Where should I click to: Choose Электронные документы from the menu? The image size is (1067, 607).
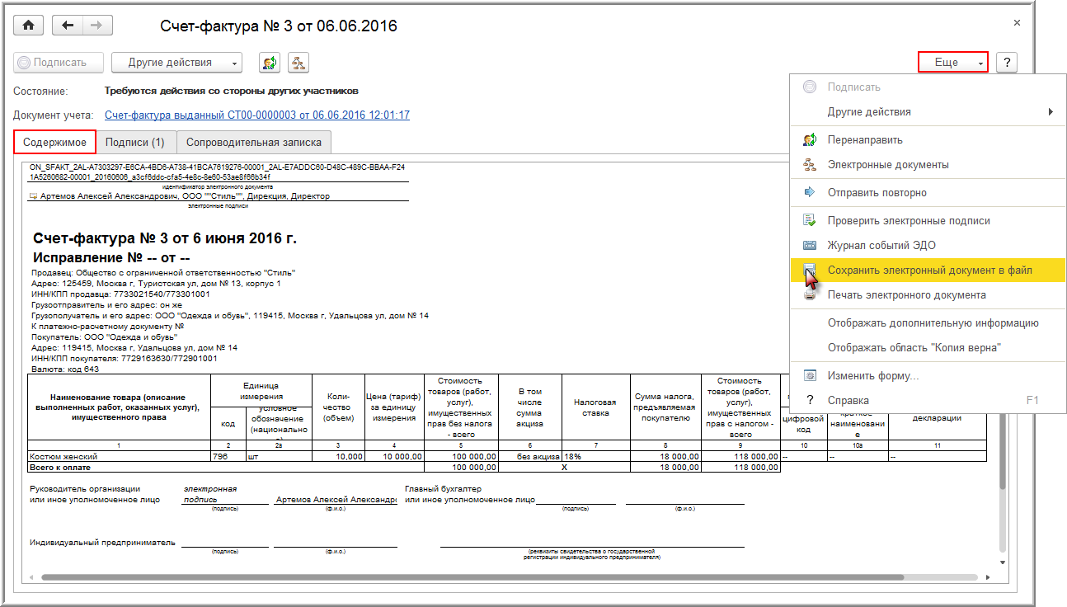coord(928,165)
